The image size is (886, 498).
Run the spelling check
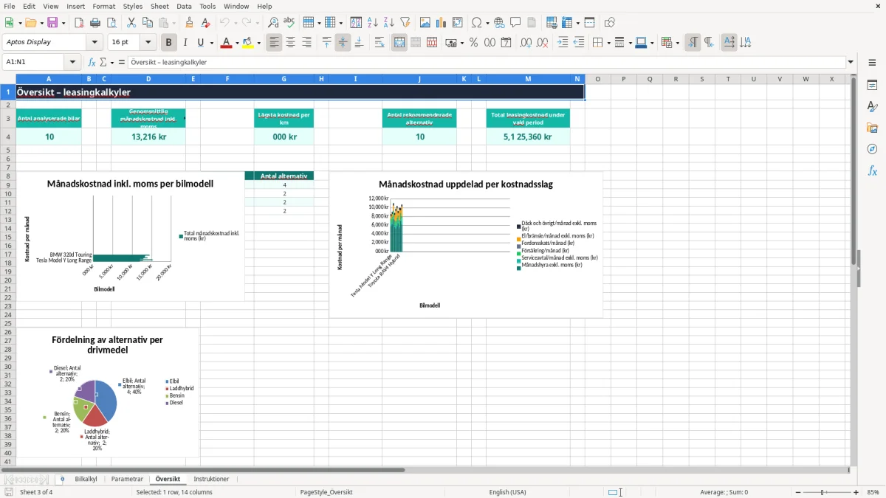[289, 23]
